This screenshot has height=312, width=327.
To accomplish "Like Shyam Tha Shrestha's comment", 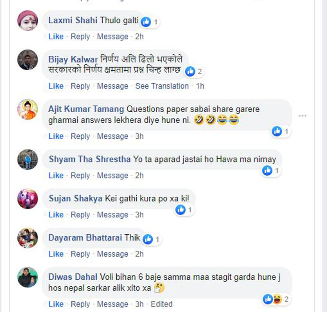I will point(56,175).
